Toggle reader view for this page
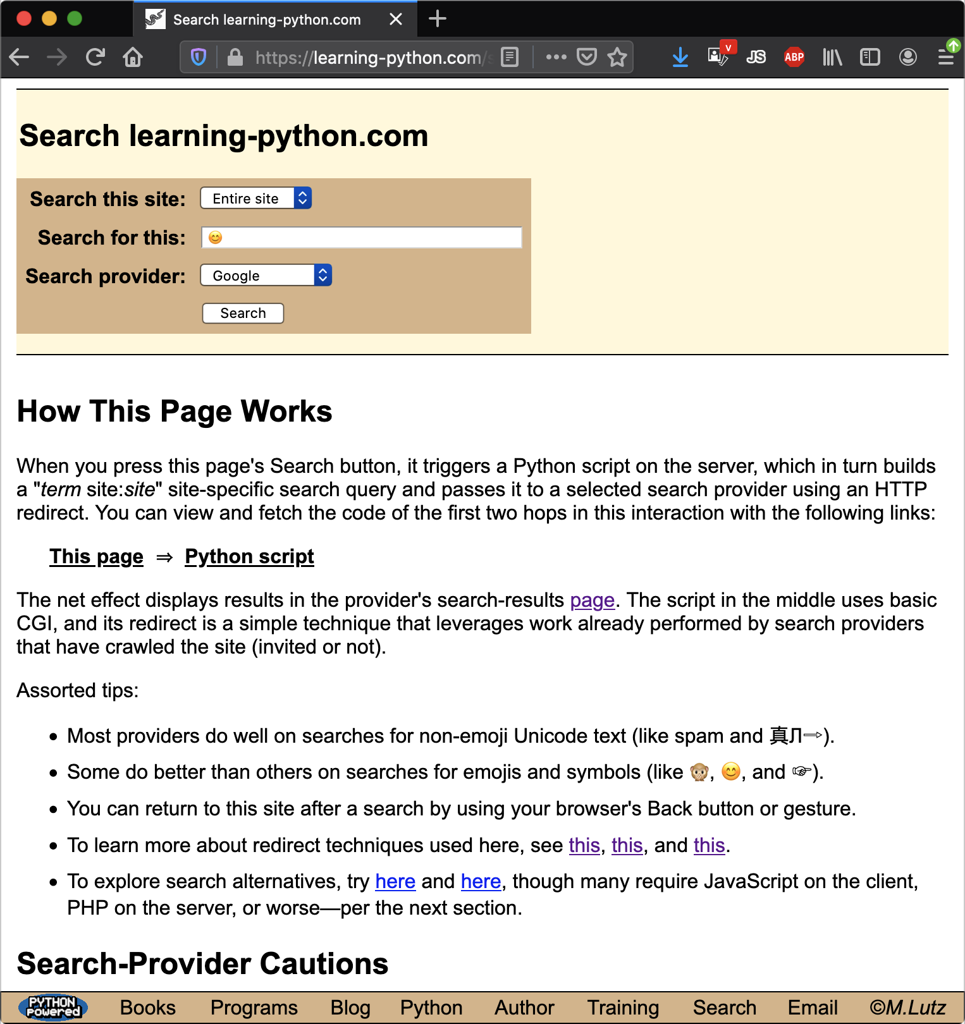Image resolution: width=965 pixels, height=1024 pixels. (509, 58)
